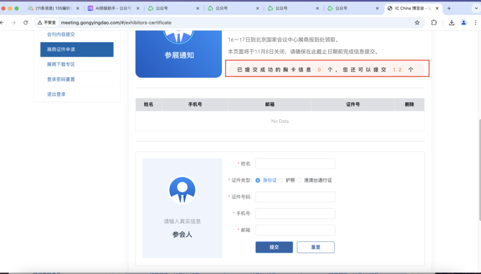Click the macOS green maximize window button

16,8
